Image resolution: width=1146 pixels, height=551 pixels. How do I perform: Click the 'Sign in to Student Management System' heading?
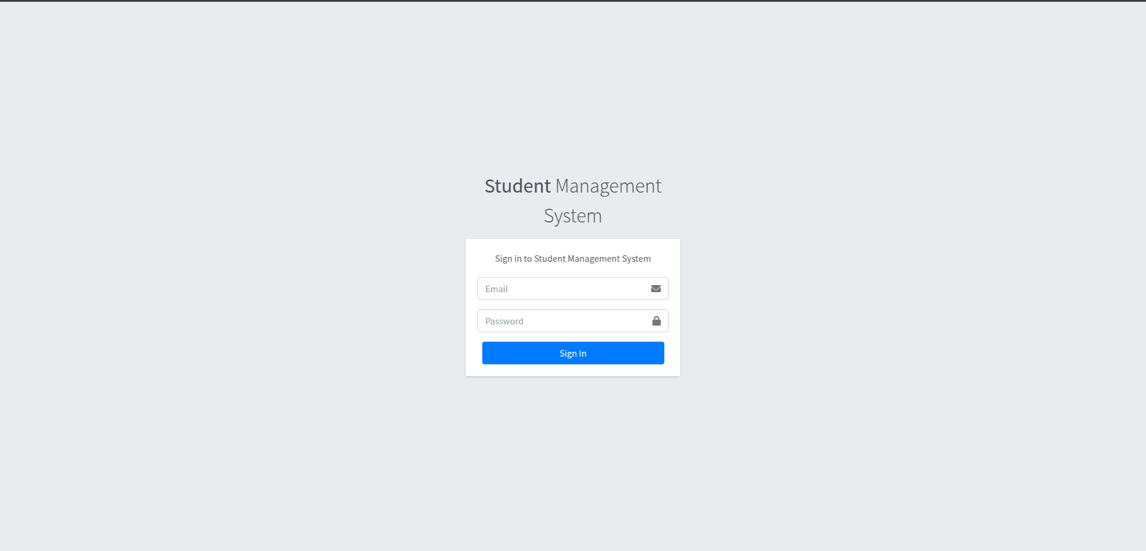click(572, 258)
